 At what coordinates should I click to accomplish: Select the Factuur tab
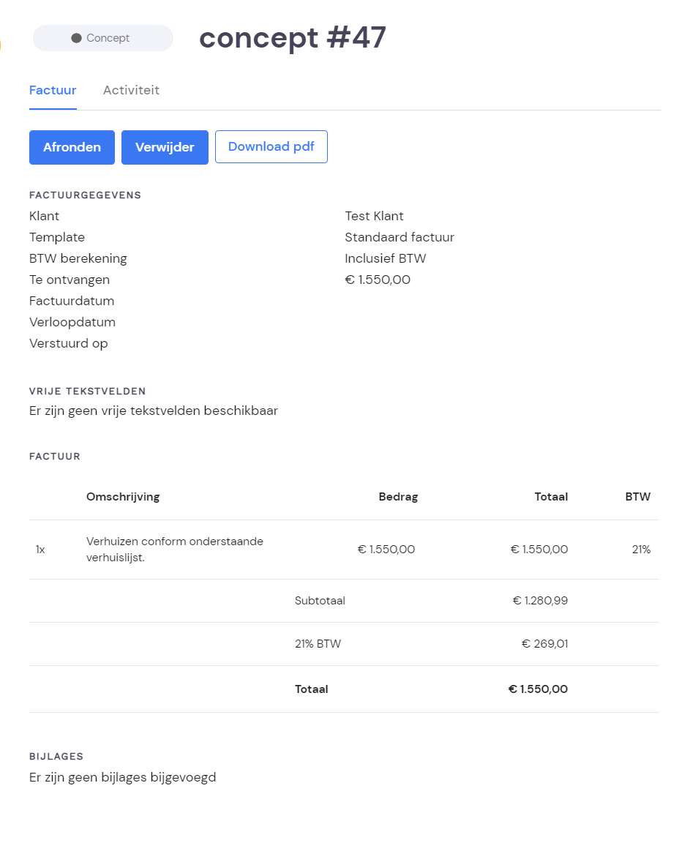pyautogui.click(x=53, y=90)
